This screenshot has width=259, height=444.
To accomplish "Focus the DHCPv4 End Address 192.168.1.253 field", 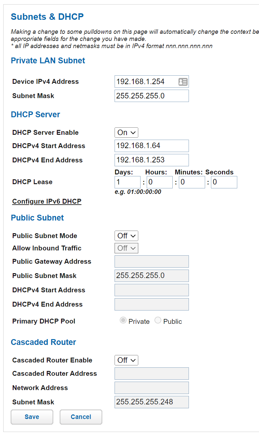I will click(152, 160).
